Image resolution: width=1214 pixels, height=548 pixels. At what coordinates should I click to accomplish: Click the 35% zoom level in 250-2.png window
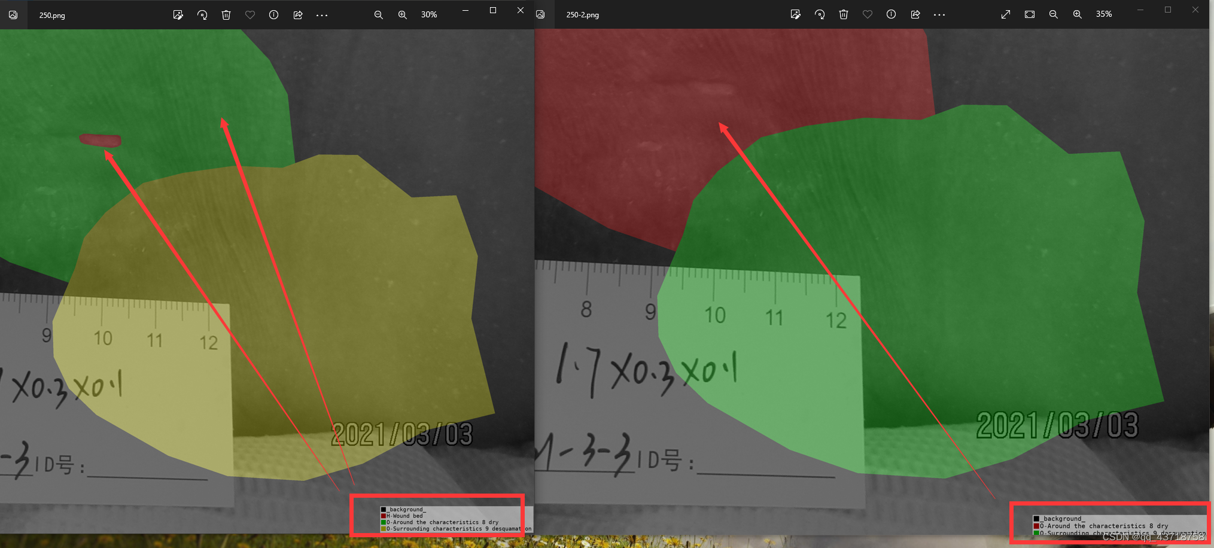(1104, 14)
